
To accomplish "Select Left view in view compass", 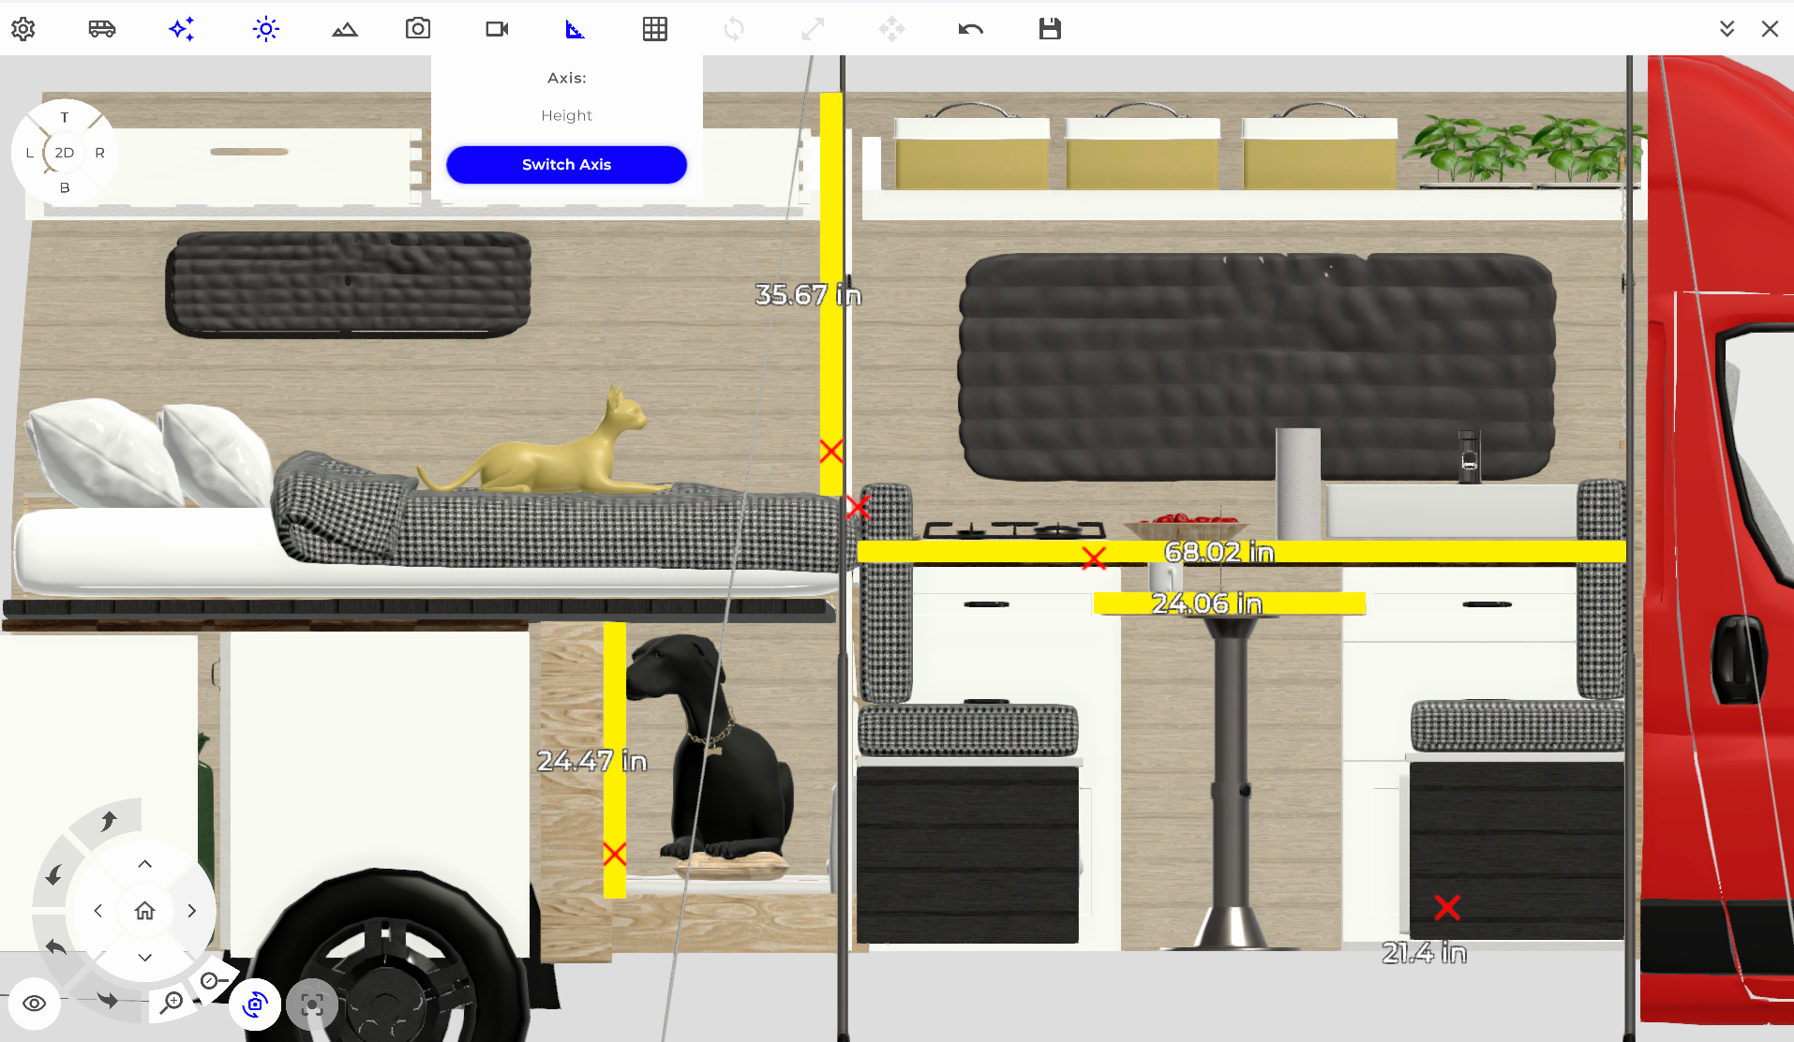I will coord(30,153).
